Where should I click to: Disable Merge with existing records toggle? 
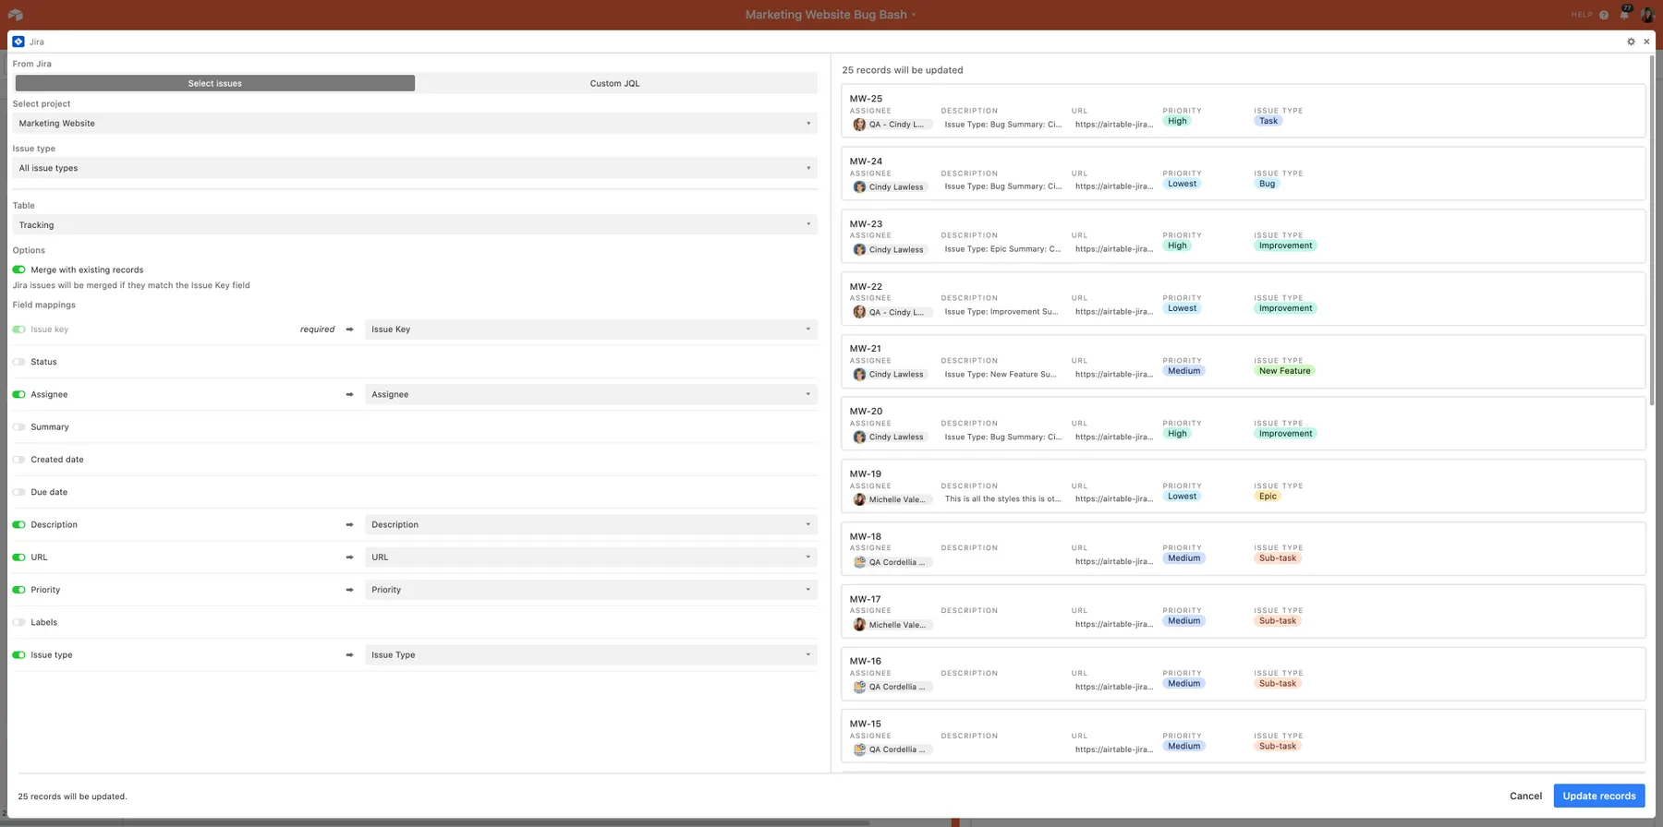[x=18, y=270]
